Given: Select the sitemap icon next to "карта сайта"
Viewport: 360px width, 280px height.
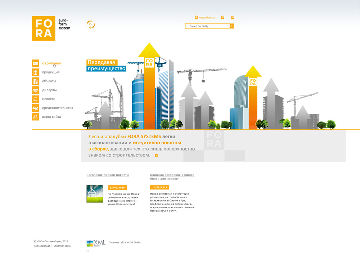Looking at the screenshot, I should point(35,117).
